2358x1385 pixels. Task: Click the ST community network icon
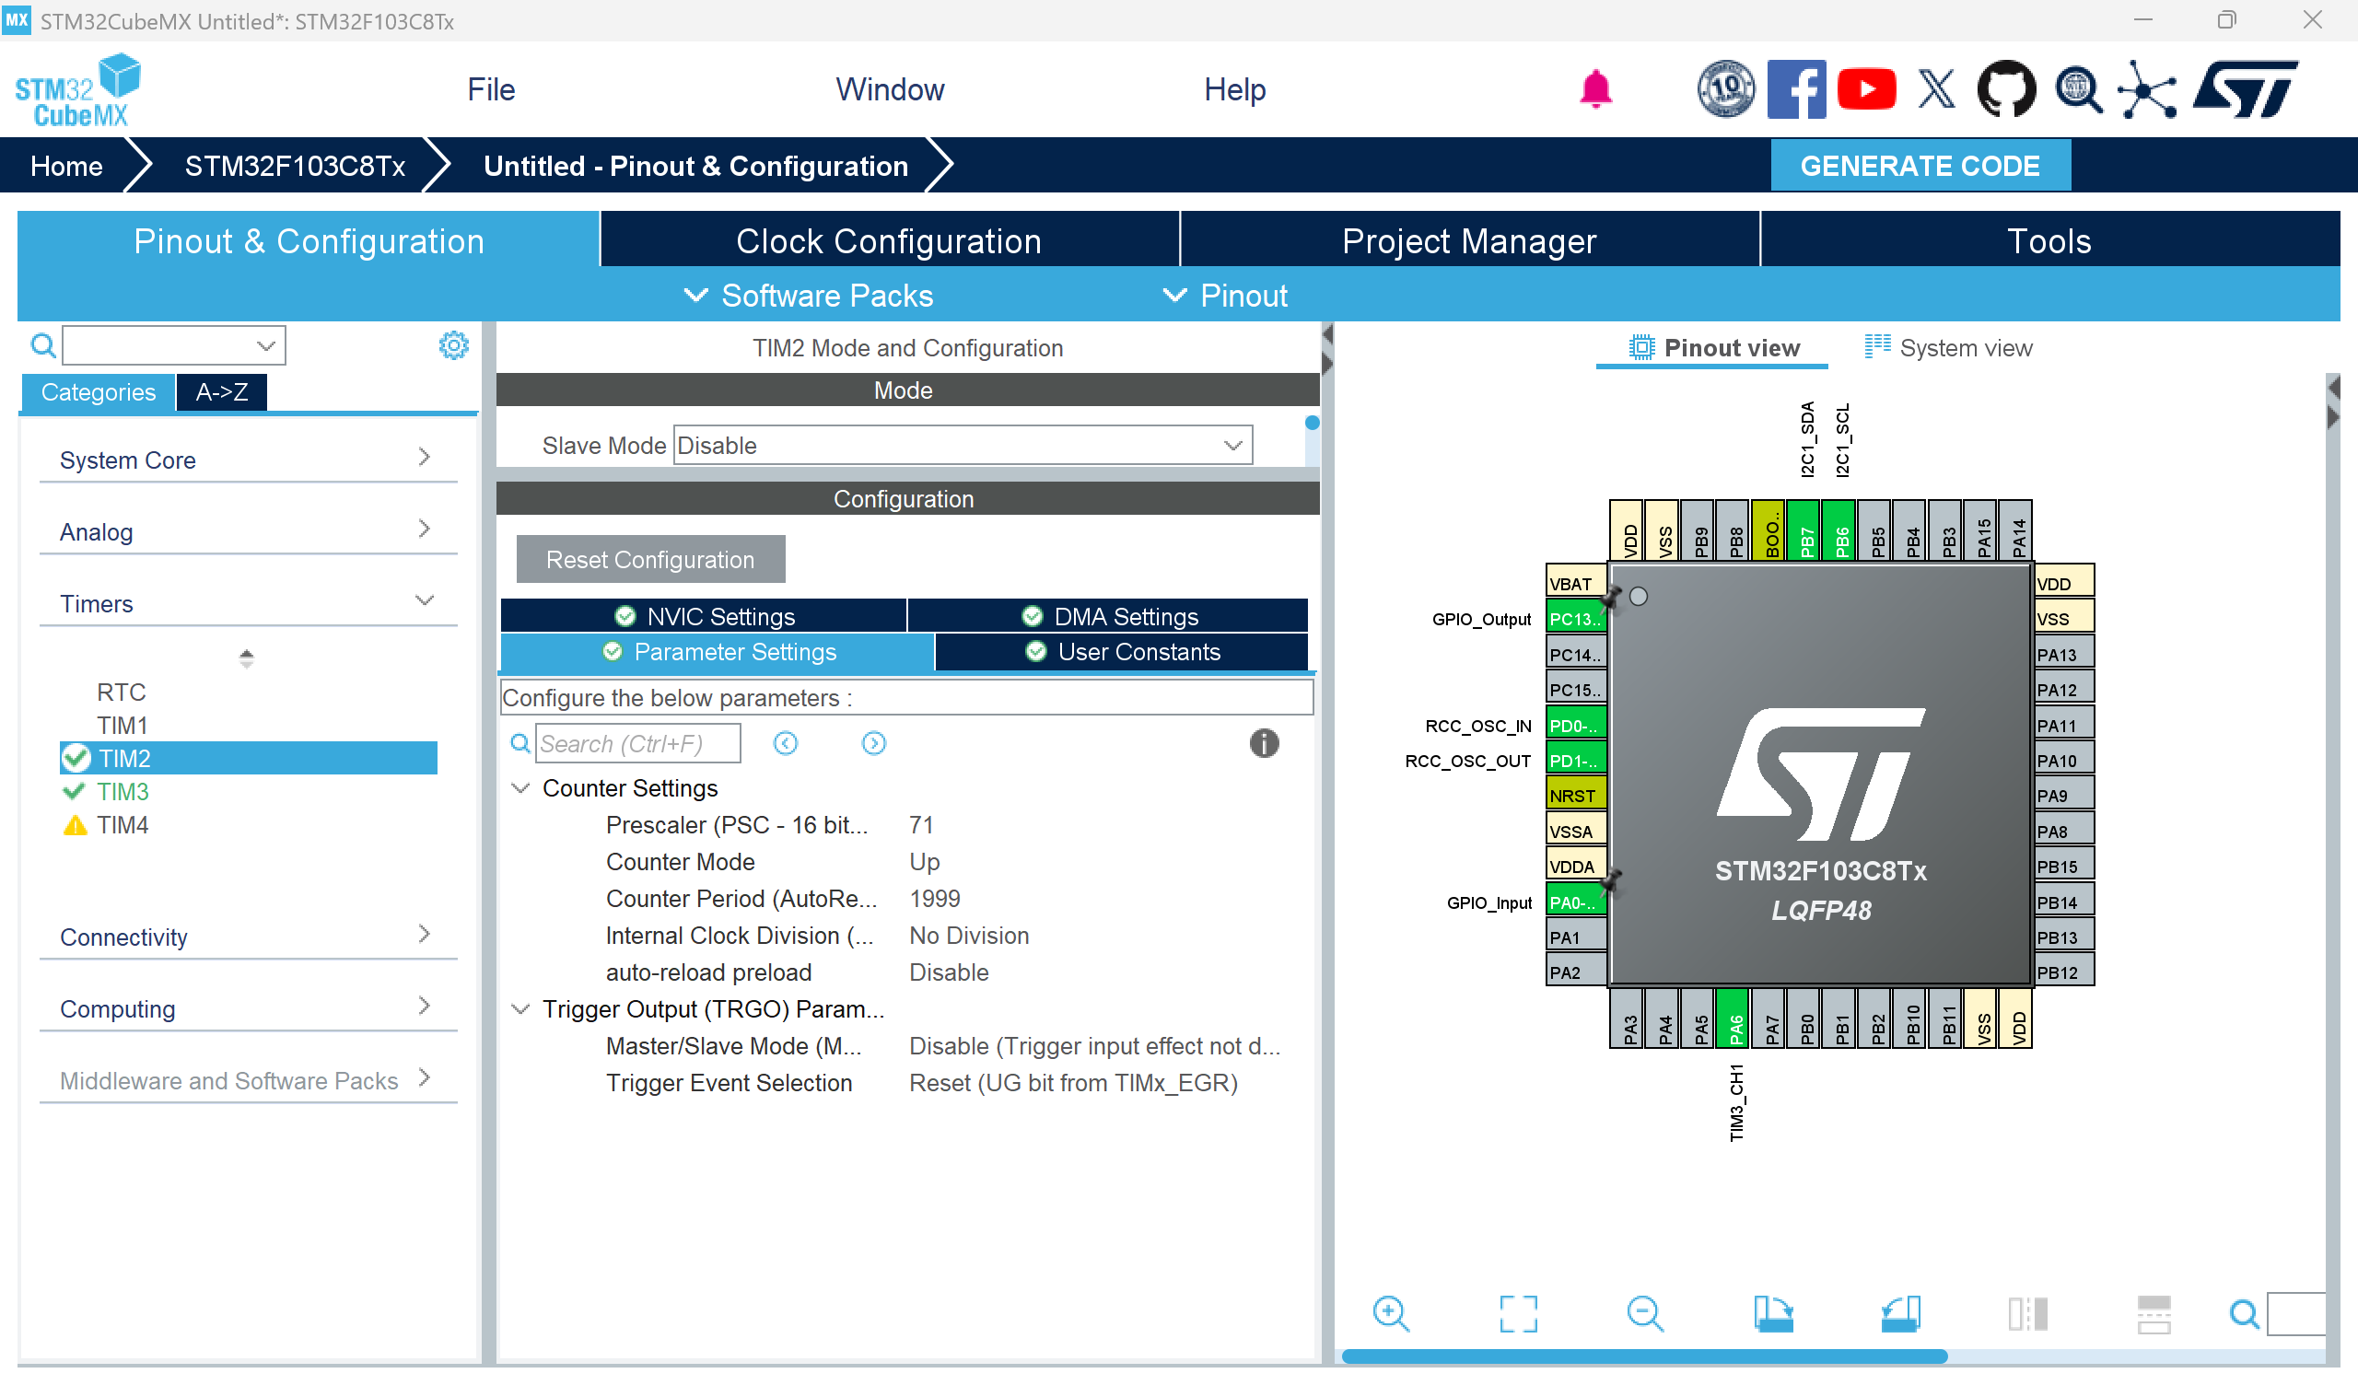(2146, 90)
